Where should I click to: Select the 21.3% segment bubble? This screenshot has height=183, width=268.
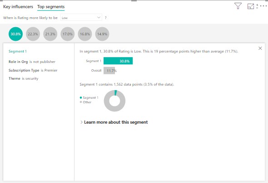coord(50,34)
